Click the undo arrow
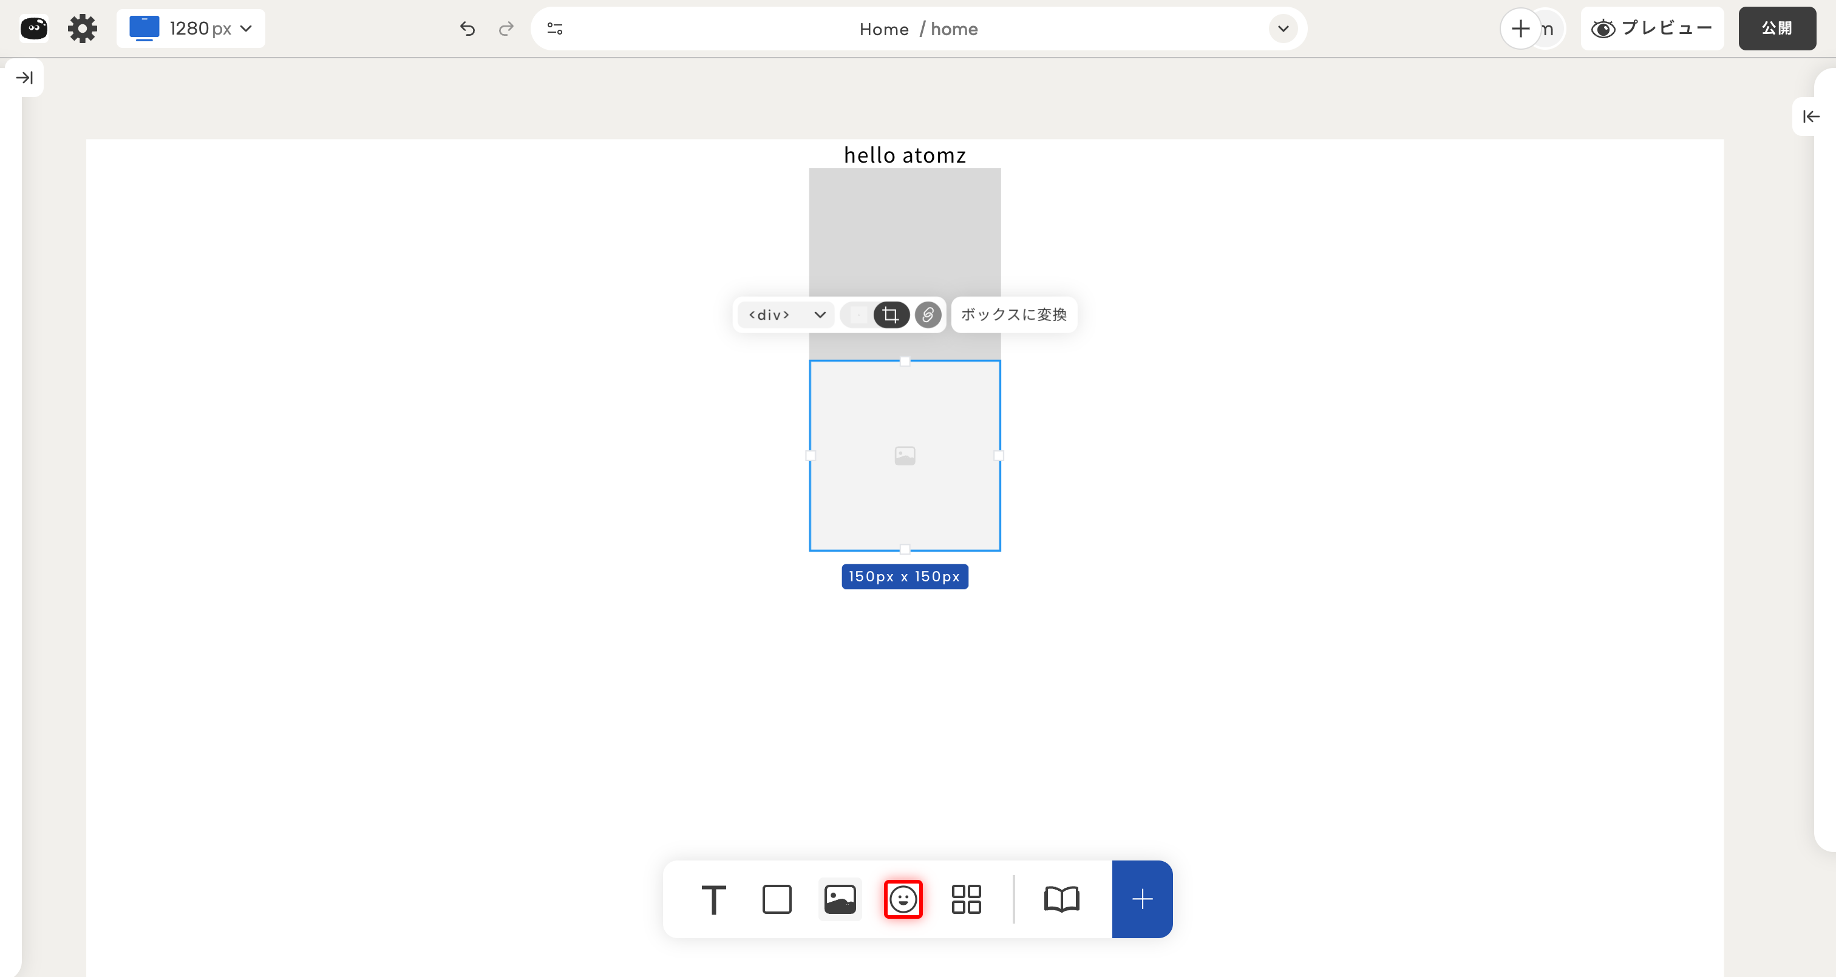This screenshot has width=1836, height=977. [467, 29]
